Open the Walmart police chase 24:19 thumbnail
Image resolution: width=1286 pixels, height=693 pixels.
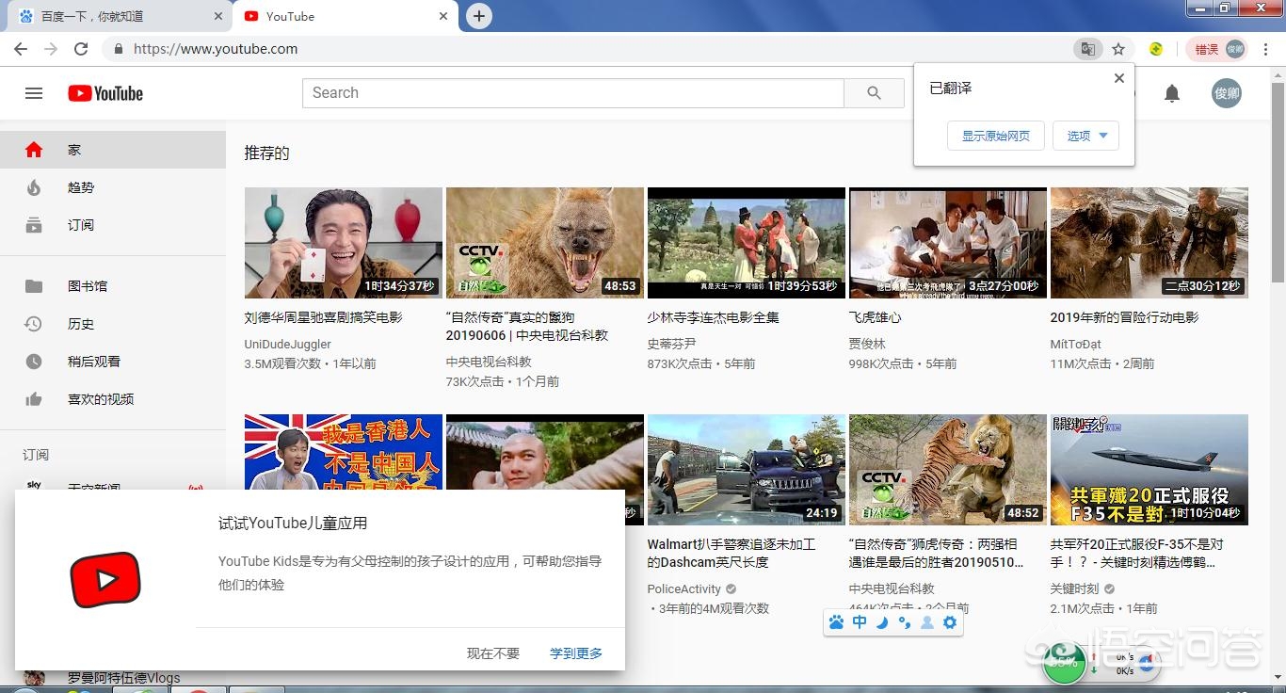coord(747,470)
